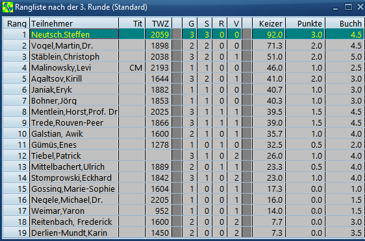Click Keizer value 35.7
The image size is (365, 241).
click(269, 133)
